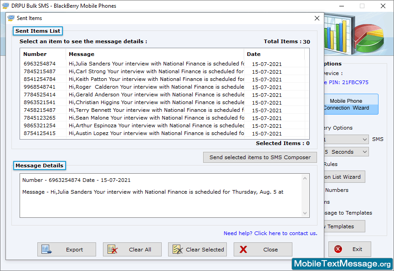
Task: Click the Sent Items dialog envelope icon
Action: (11, 18)
